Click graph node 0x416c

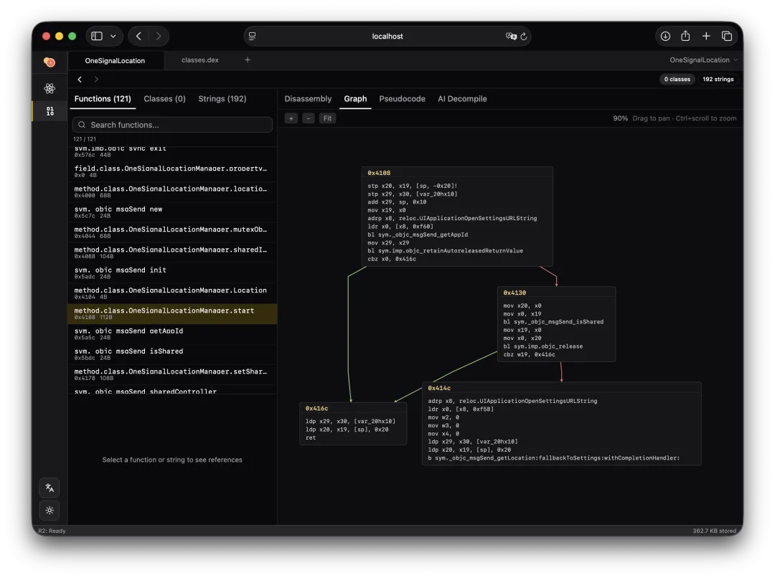click(353, 423)
